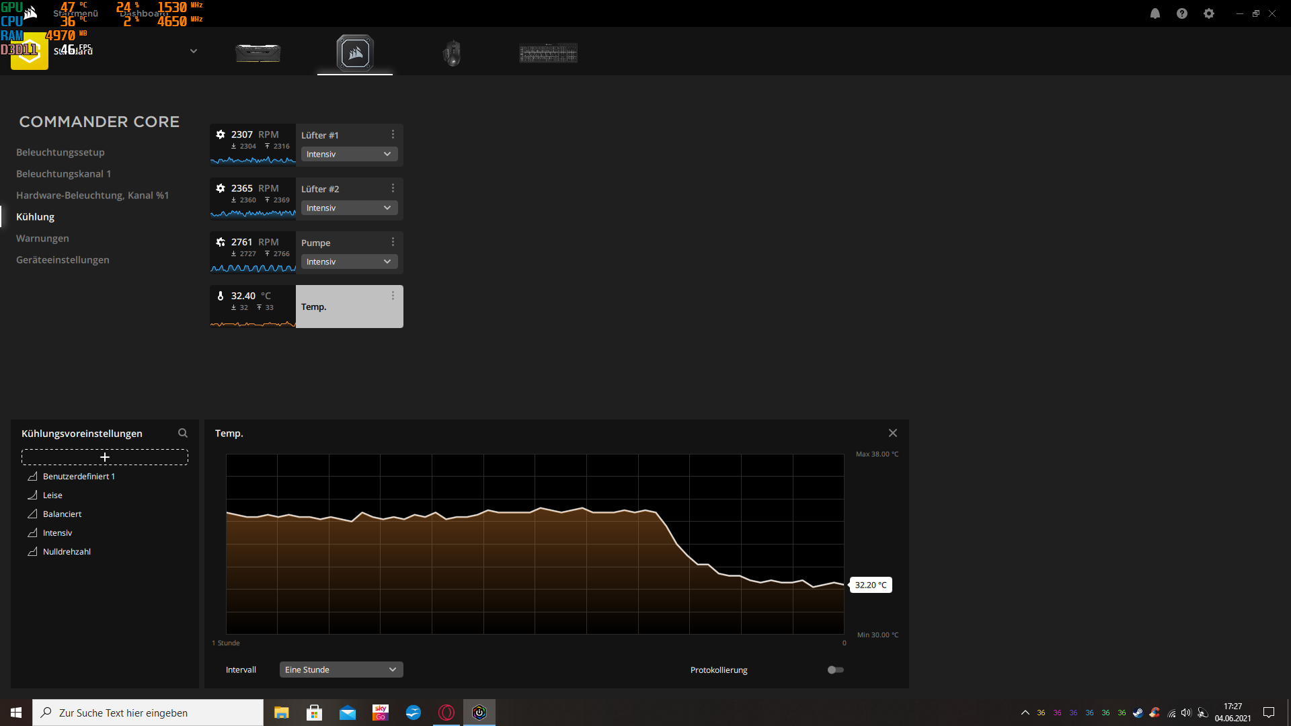Go to Beleuchtungssetup
Viewport: 1291px width, 726px height.
[61, 152]
